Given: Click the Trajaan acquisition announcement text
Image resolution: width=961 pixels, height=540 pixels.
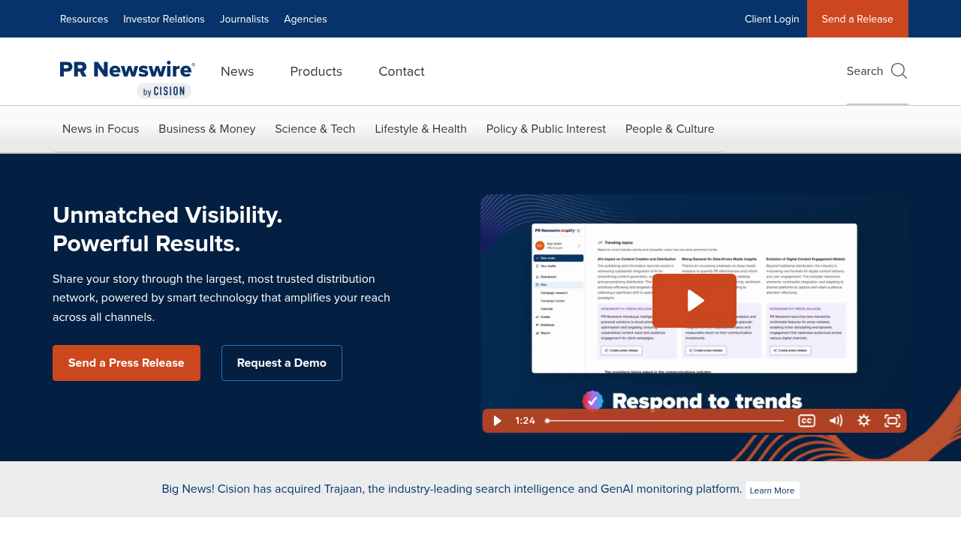Looking at the screenshot, I should point(452,489).
